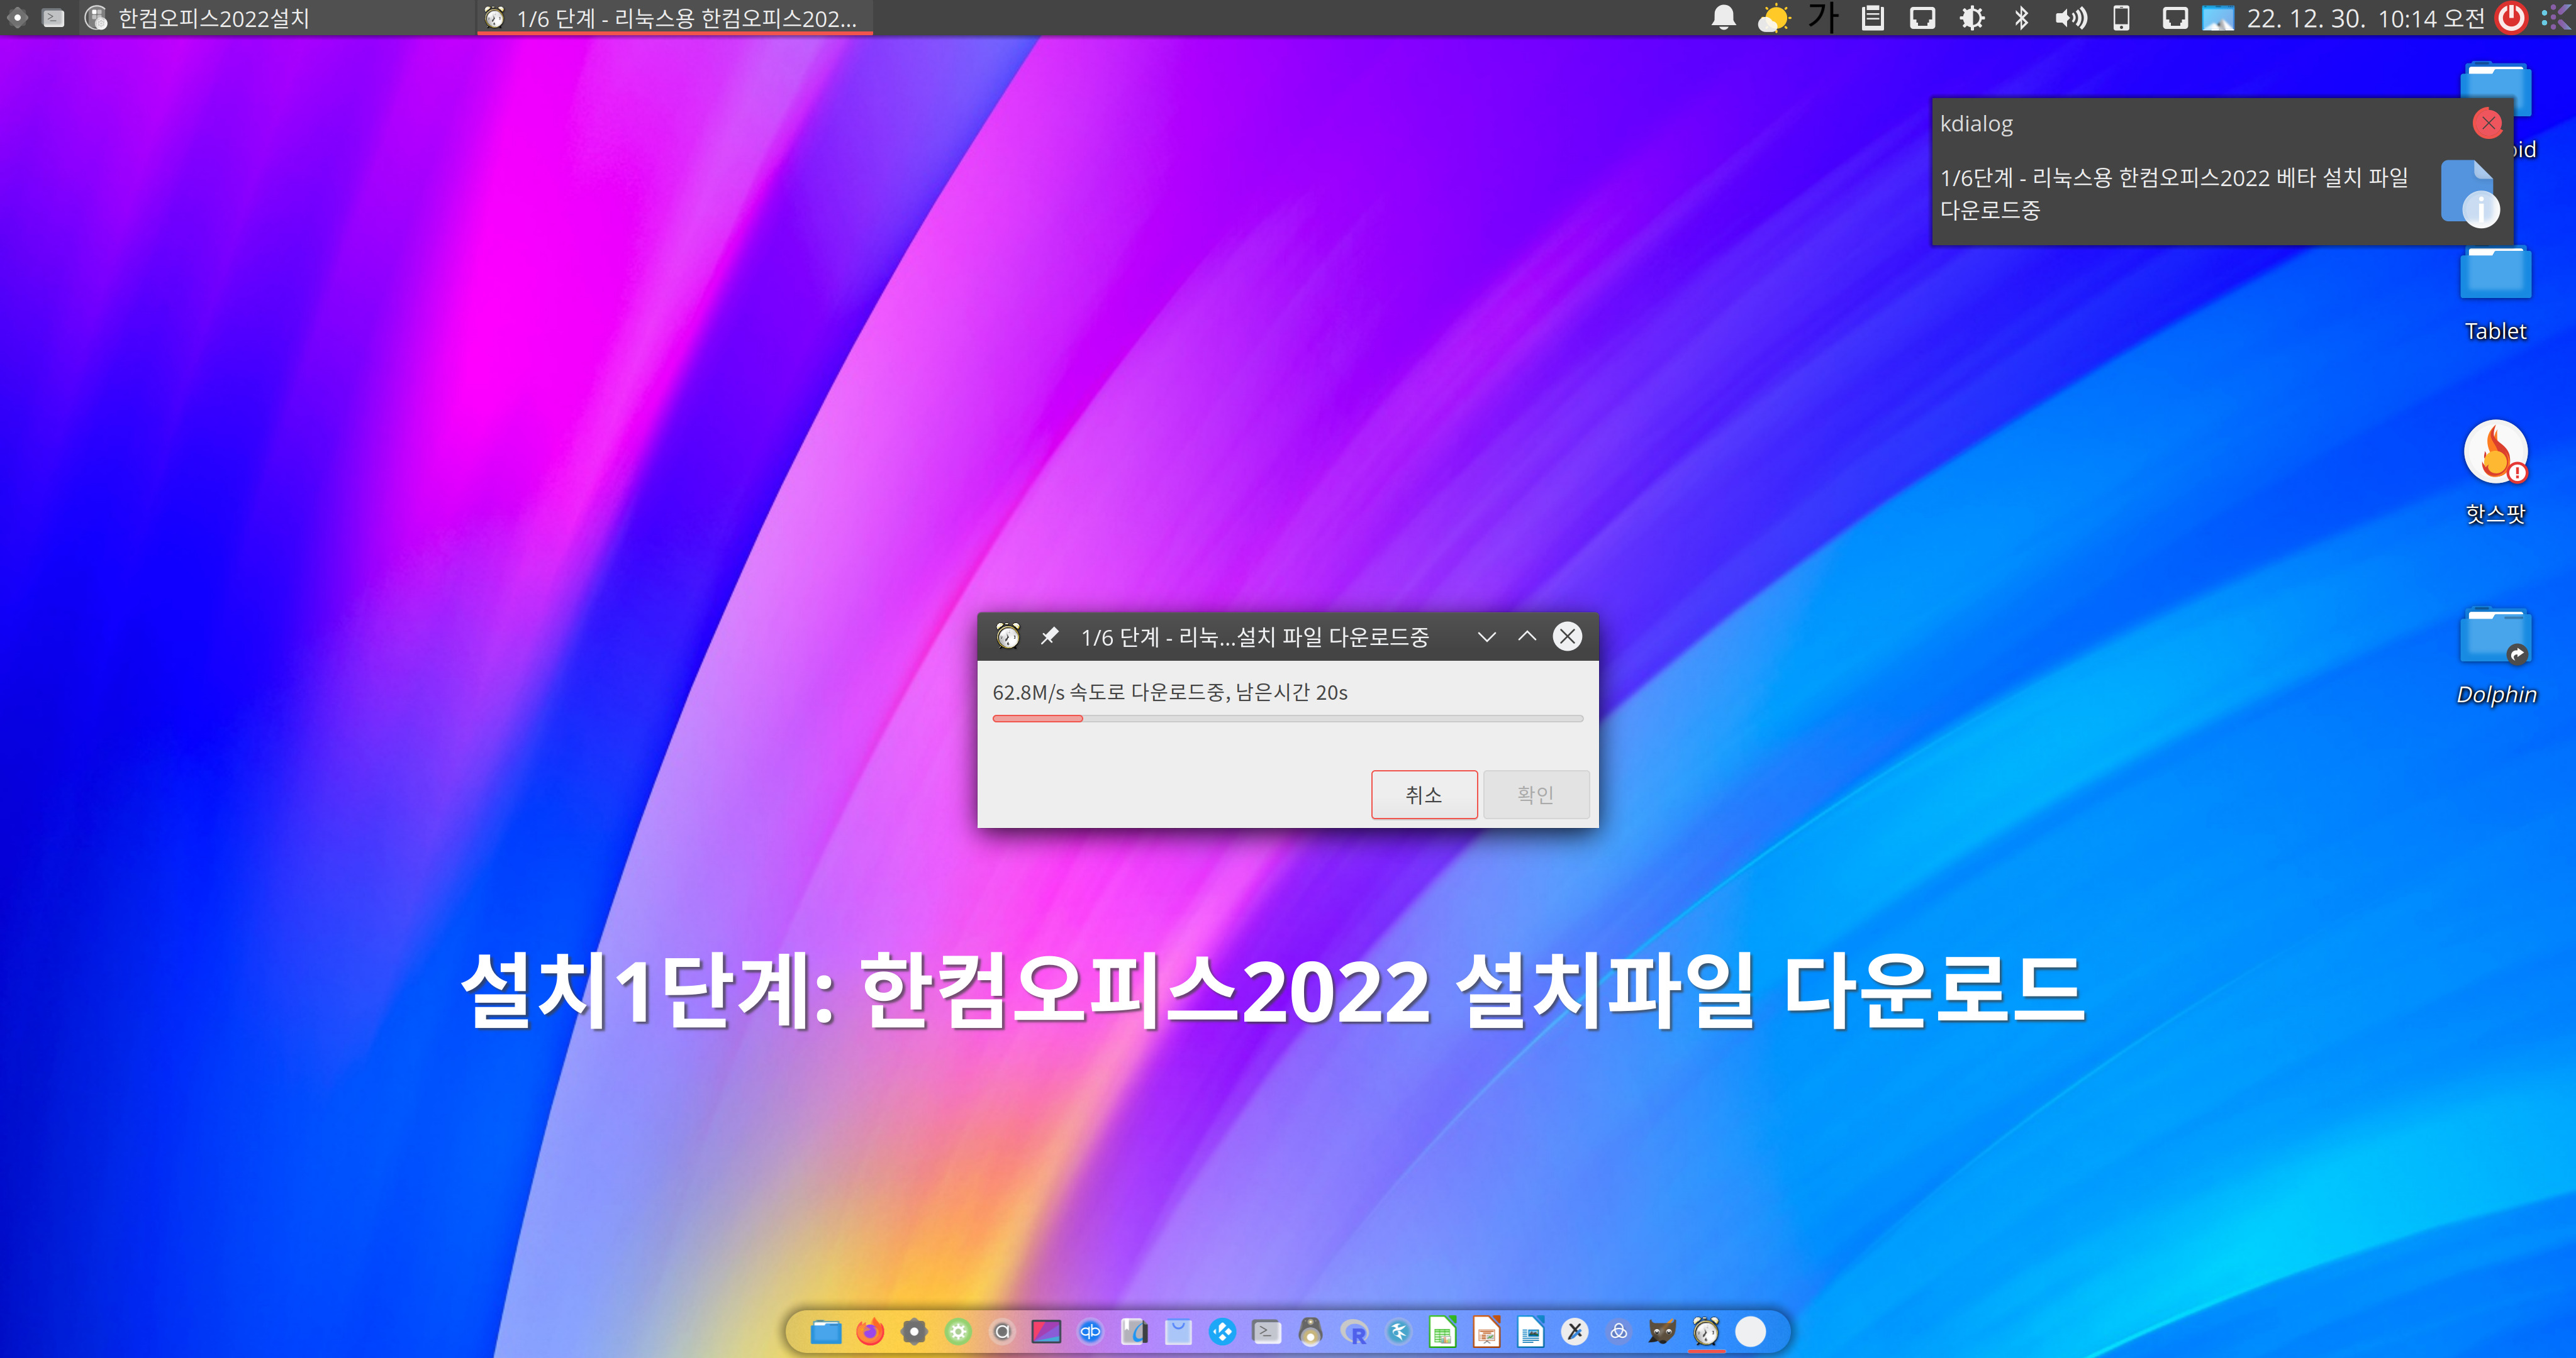Switch the 가 Korean input method indicator
This screenshot has width=2576, height=1358.
point(1823,18)
